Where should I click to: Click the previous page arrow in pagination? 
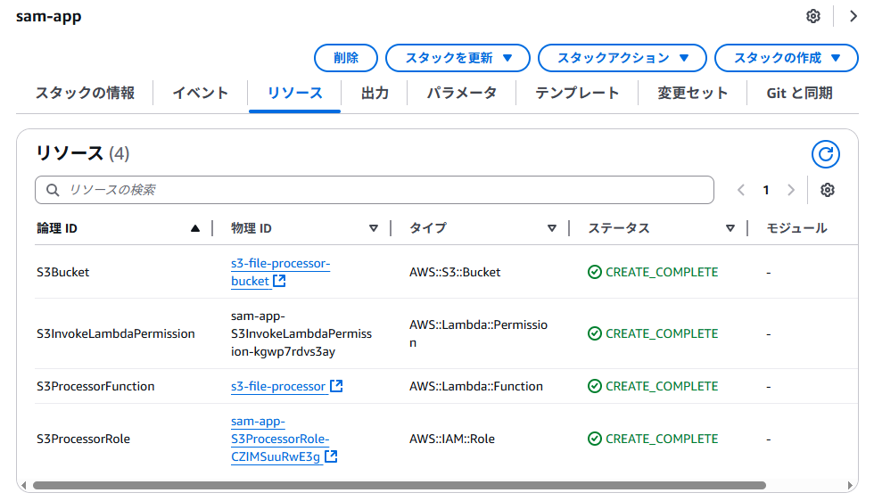[741, 190]
